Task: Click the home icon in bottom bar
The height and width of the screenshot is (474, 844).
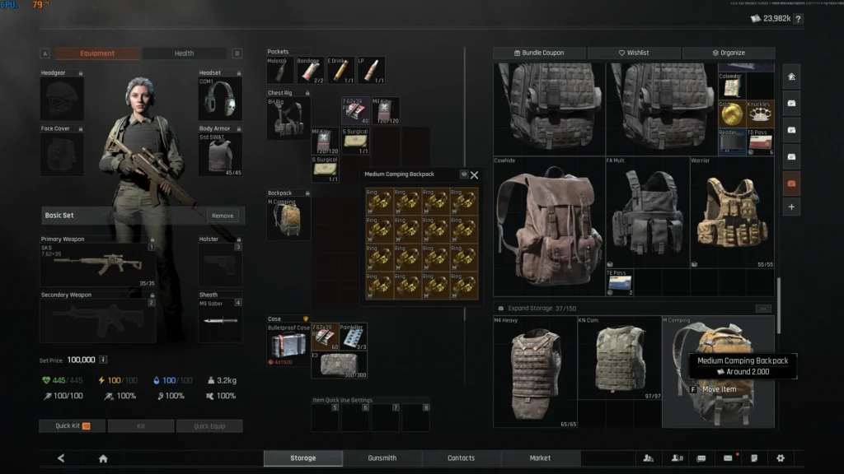Action: [103, 458]
